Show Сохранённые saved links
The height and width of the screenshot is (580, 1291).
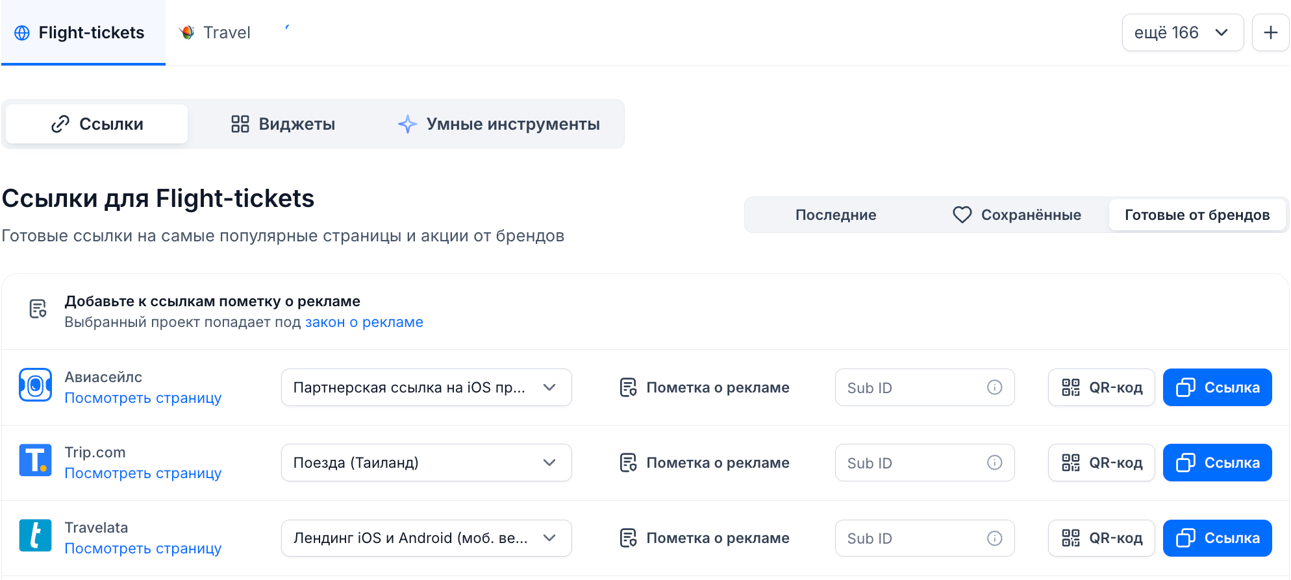coord(1017,215)
